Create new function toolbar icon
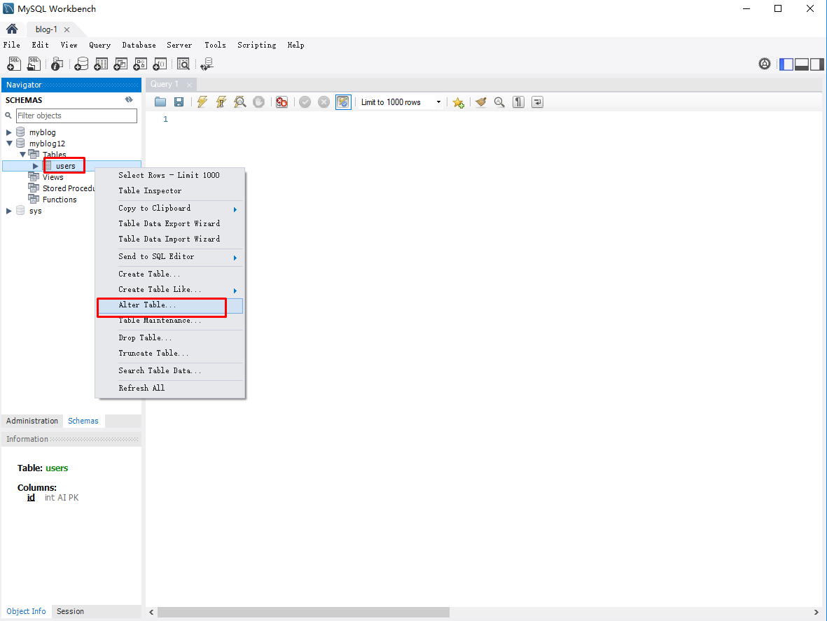Viewport: 827px width, 621px height. click(x=159, y=64)
